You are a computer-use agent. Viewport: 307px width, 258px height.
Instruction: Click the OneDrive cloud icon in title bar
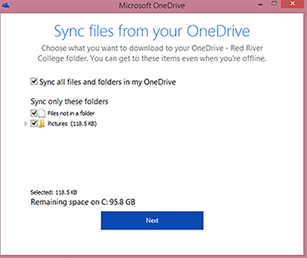coord(6,5)
